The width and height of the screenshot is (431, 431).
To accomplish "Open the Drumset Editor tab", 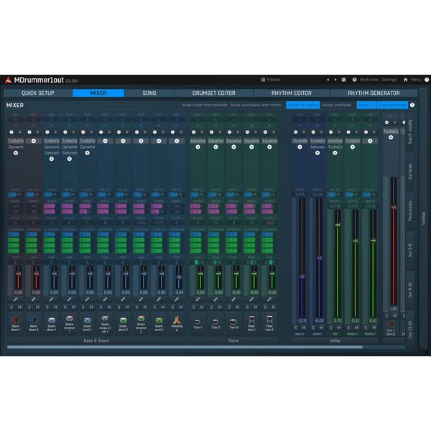I will 213,93.
